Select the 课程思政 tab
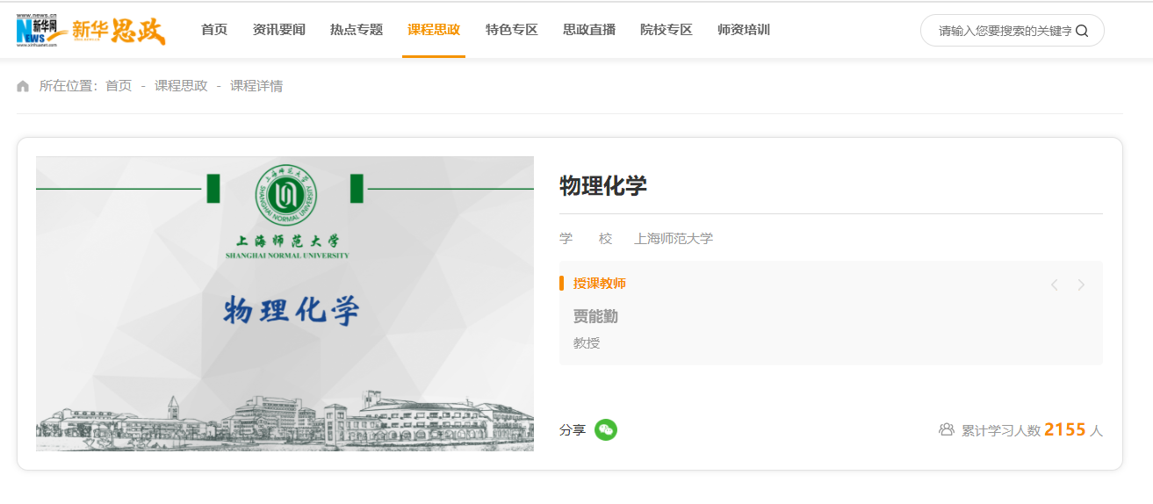The image size is (1153, 504). tap(434, 30)
